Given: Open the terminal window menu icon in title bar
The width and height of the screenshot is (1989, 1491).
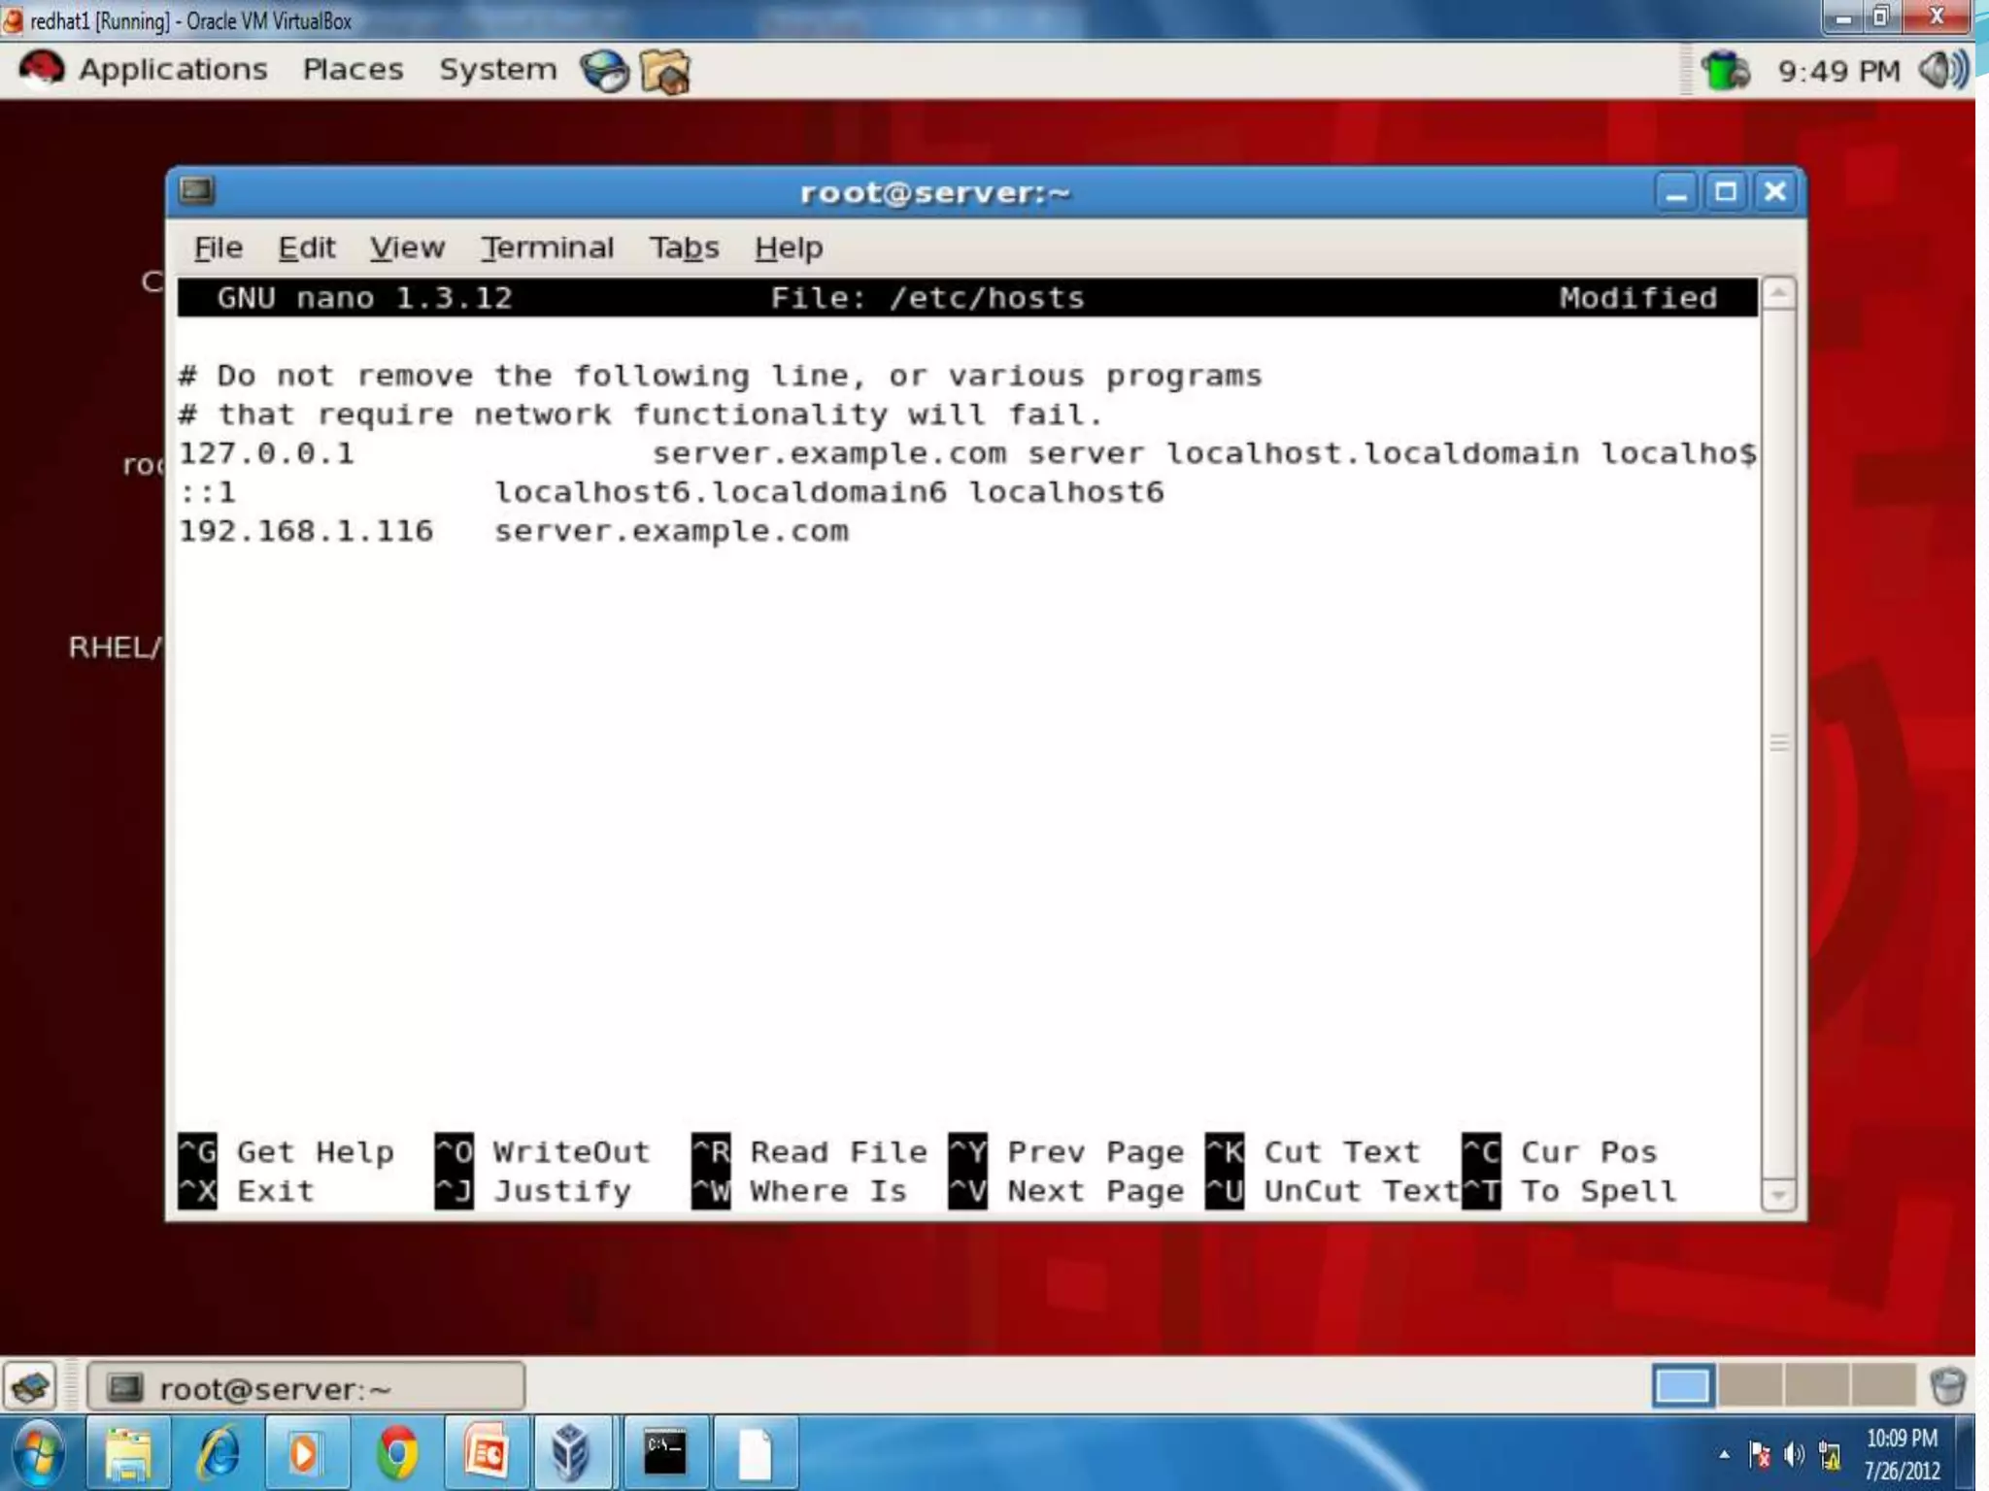Looking at the screenshot, I should (x=196, y=190).
